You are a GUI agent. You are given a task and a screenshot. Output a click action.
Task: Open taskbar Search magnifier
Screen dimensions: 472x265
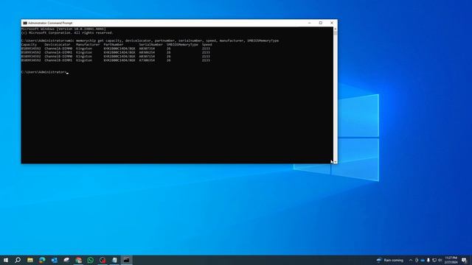[18, 260]
